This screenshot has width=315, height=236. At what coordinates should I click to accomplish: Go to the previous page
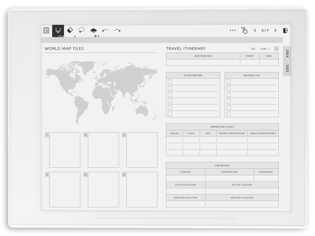click(255, 31)
